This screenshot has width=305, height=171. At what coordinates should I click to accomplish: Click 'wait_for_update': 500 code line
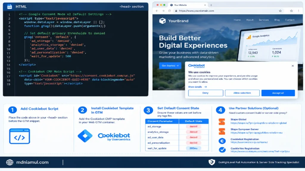point(50,56)
